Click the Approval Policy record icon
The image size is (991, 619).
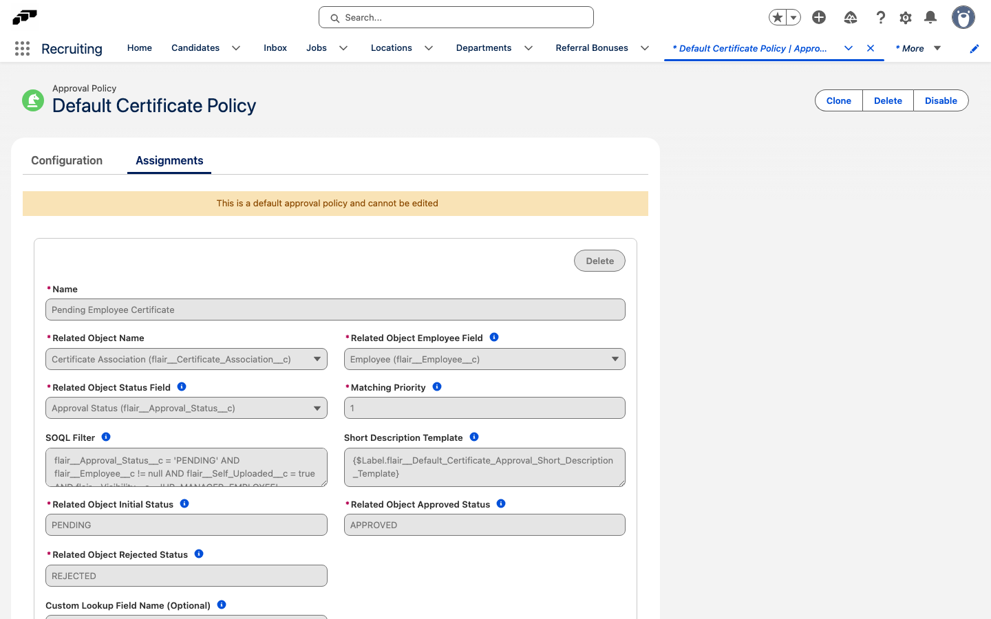(33, 100)
